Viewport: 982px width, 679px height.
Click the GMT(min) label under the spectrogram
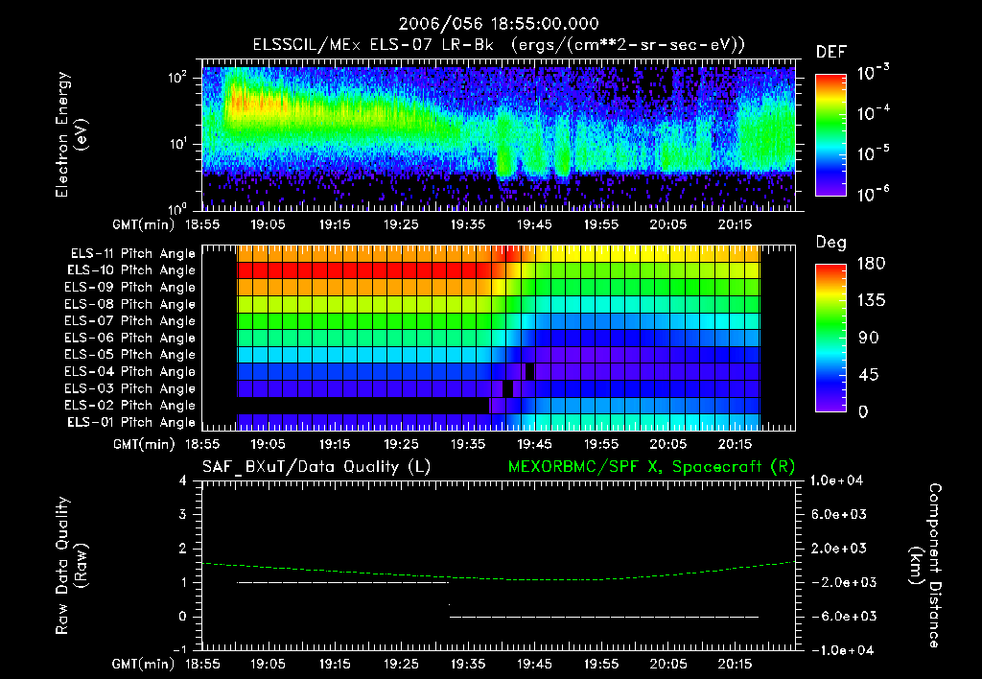point(144,224)
